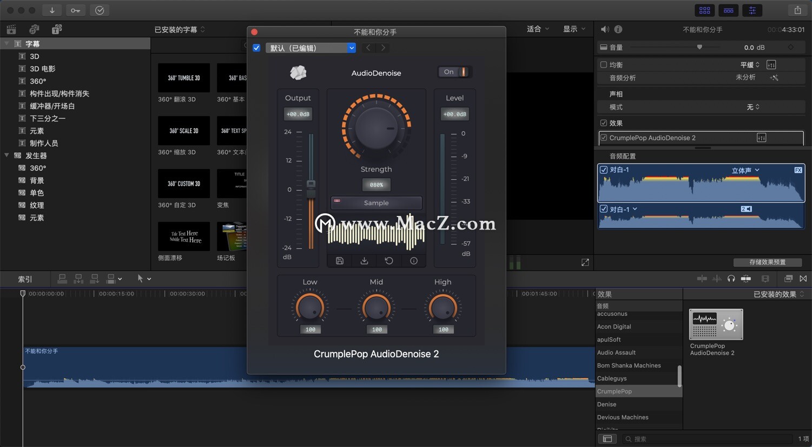Screen dimensions: 812x447
Task: Adjust the 音量 volume slider handle
Action: (x=699, y=48)
